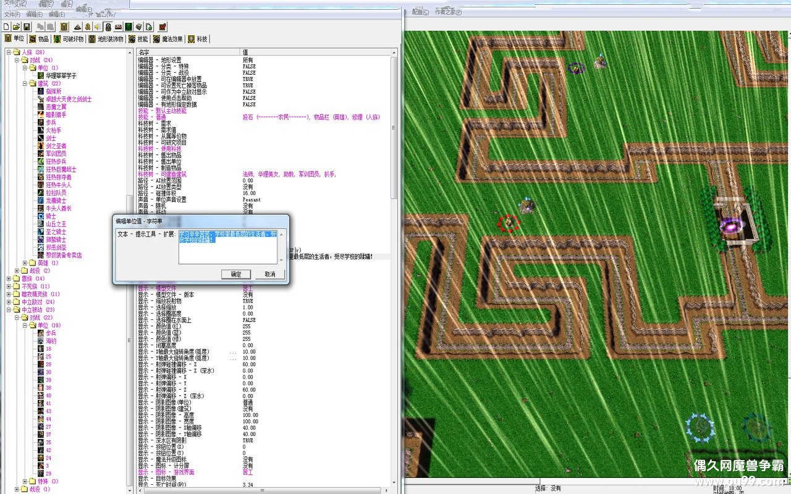Click the Copy toolbar icon
Image resolution: width=791 pixels, height=494 pixels.
click(x=40, y=27)
